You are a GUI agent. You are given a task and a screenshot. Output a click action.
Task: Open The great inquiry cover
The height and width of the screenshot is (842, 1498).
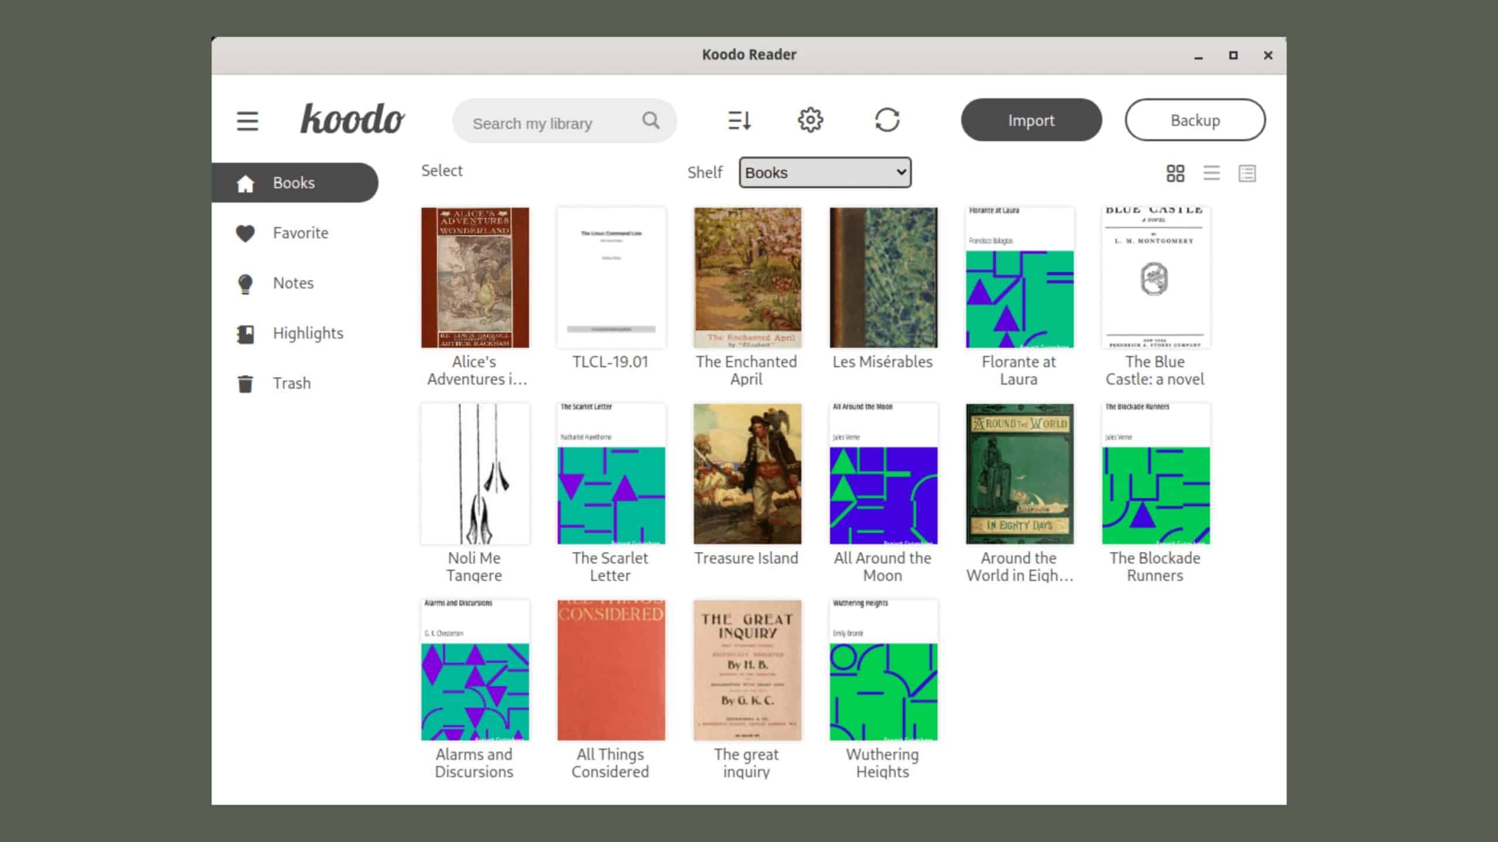[747, 671]
